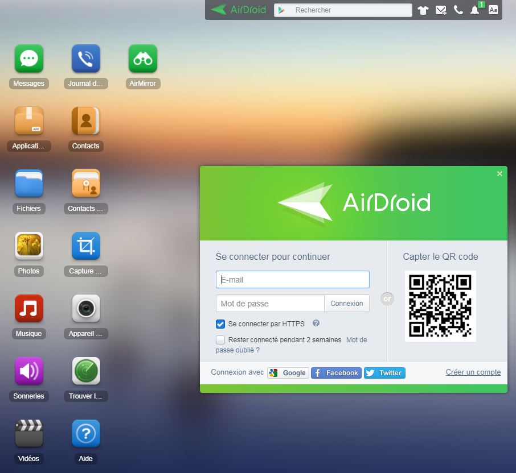This screenshot has width=516, height=473.
Task: Click the Photos label text
Action: click(29, 271)
